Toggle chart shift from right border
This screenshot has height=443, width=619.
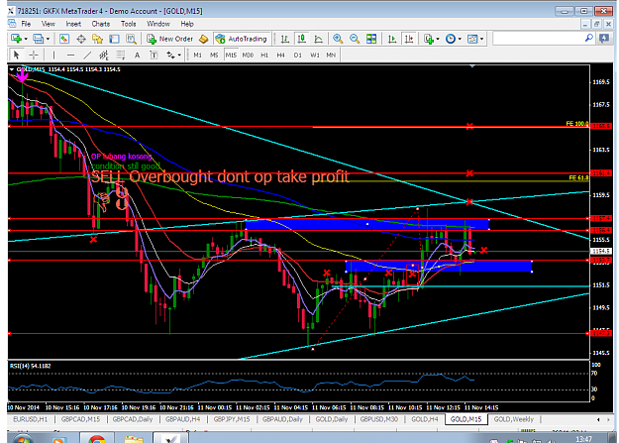tap(409, 39)
